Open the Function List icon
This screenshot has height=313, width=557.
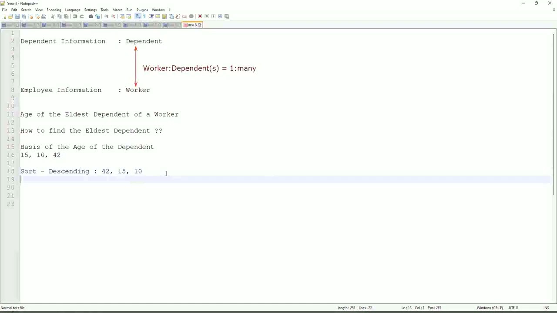(178, 16)
